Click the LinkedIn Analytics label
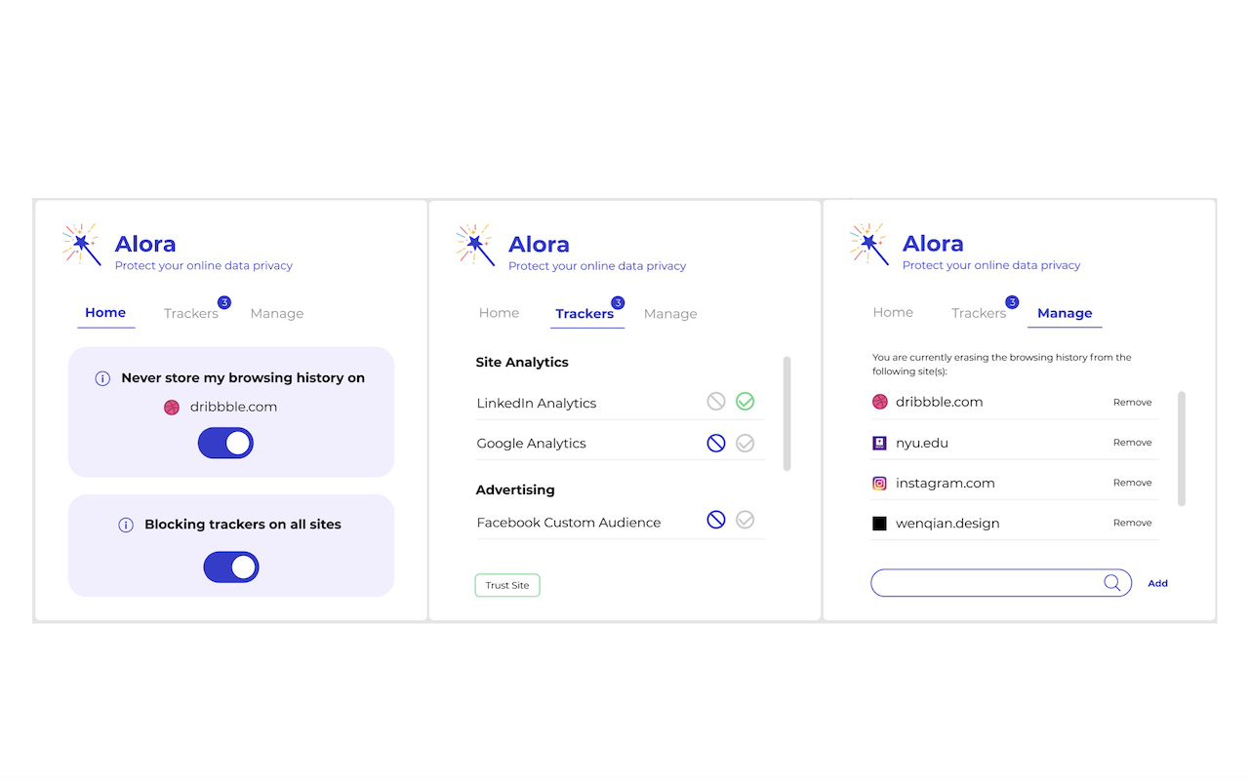This screenshot has width=1249, height=780. tap(537, 404)
